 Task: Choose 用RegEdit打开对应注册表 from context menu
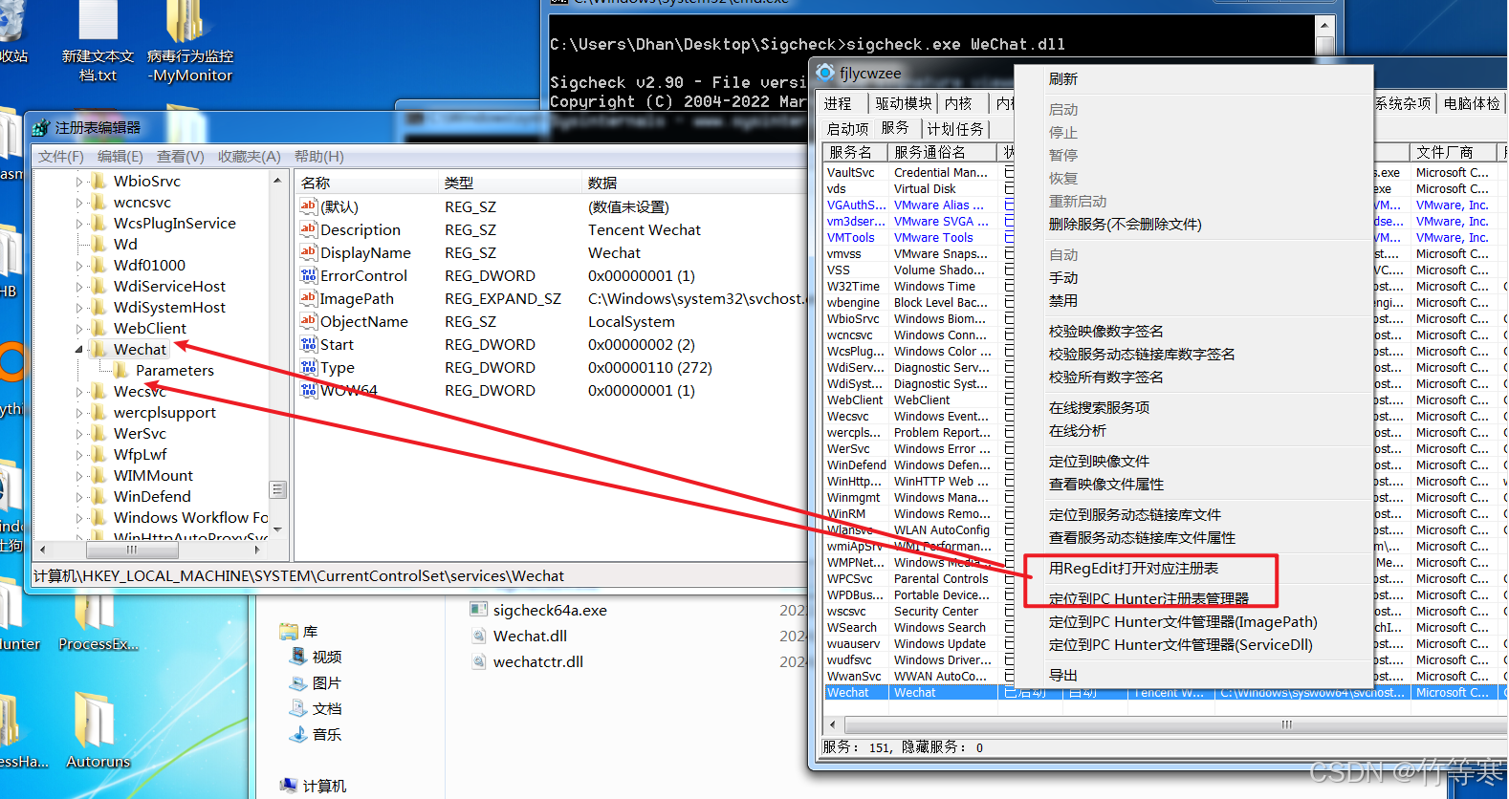pos(1133,569)
